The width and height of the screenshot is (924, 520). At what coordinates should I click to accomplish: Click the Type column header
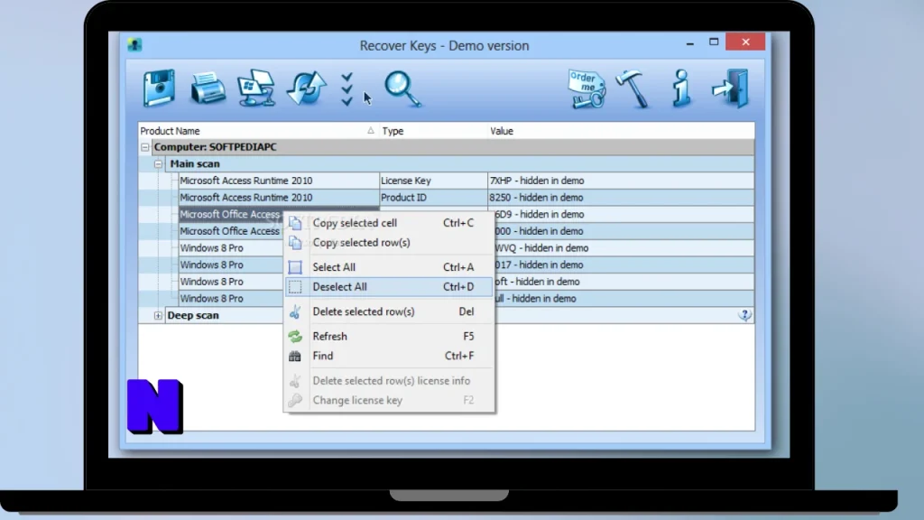(x=433, y=131)
